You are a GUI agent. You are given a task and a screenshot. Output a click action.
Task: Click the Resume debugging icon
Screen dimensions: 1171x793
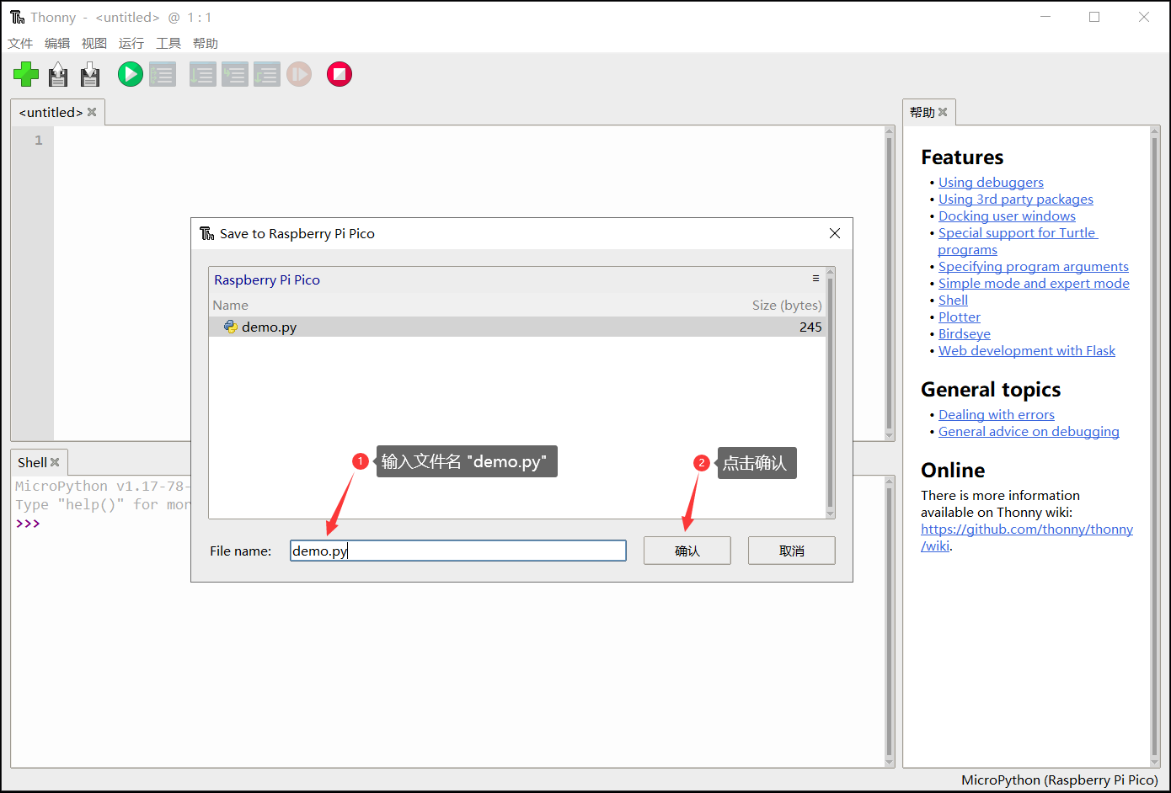pyautogui.click(x=299, y=74)
